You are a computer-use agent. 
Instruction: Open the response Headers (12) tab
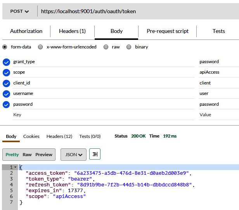coord(59,136)
